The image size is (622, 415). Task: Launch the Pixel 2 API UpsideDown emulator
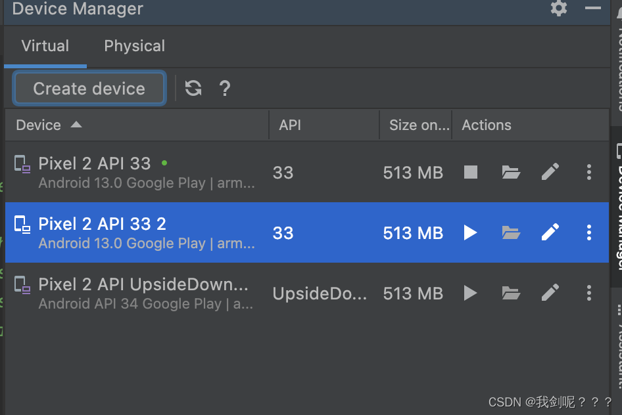(x=471, y=293)
